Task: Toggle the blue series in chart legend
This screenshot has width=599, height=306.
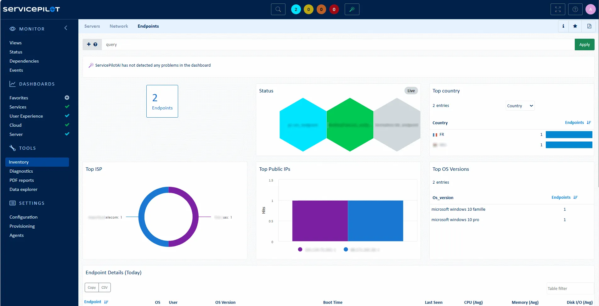Action: pyautogui.click(x=346, y=249)
